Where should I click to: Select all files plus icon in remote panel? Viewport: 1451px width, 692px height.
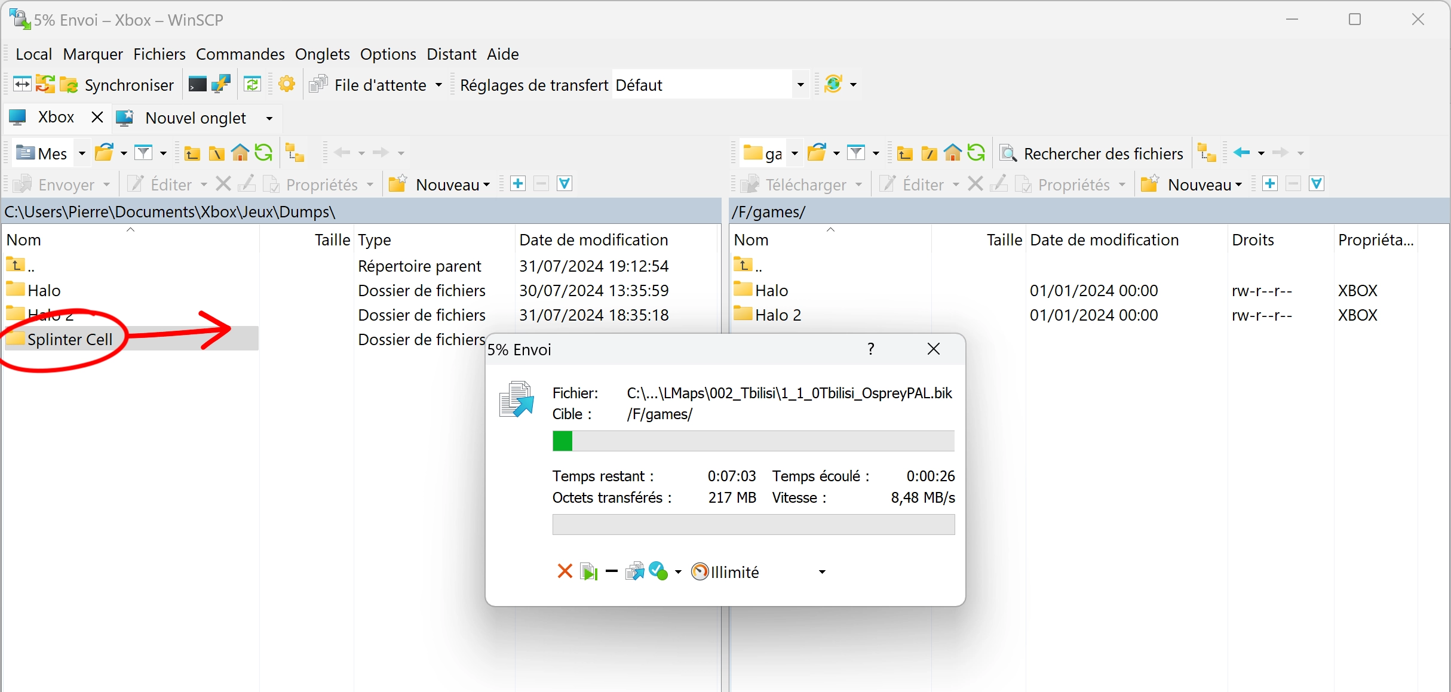tap(1270, 184)
